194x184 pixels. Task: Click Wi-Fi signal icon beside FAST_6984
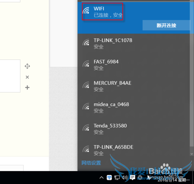(86, 64)
